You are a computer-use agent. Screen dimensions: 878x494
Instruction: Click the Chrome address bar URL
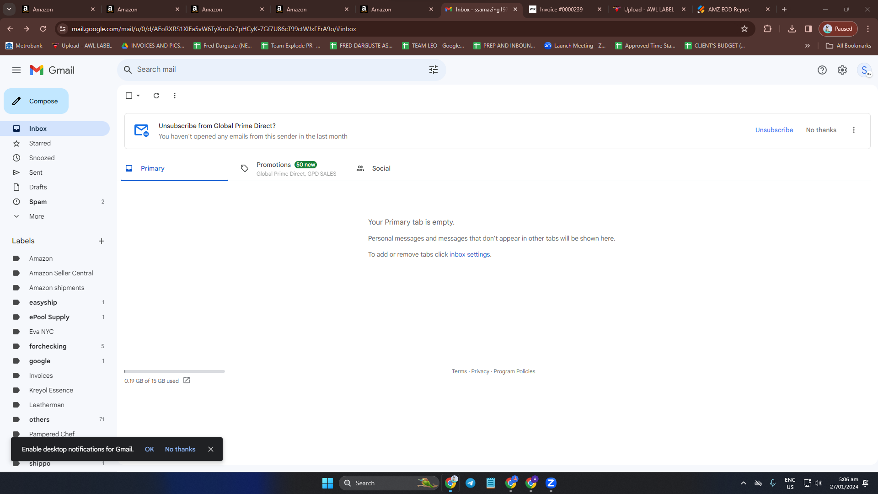(214, 29)
